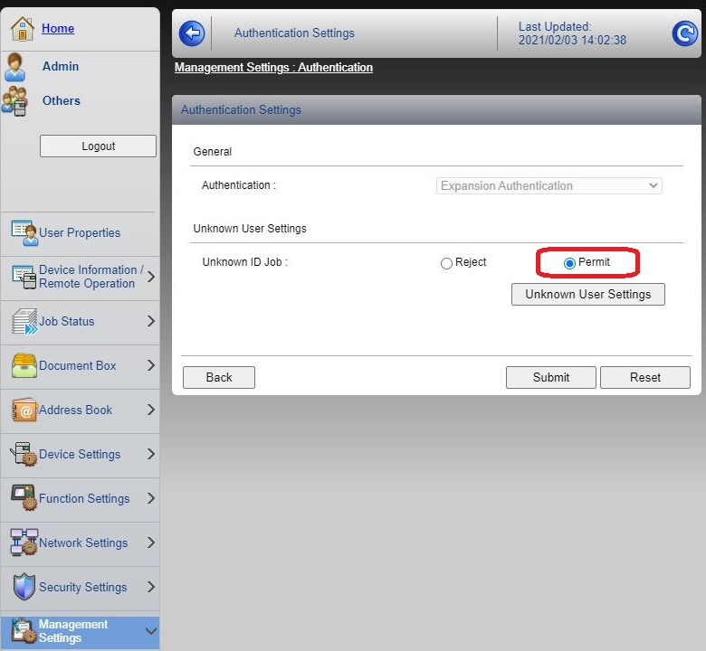Click the Security Settings shield icon
Screen dimensions: 706x651
pyautogui.click(x=24, y=587)
